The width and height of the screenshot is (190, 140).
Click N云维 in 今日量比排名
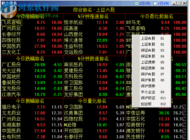(x=94, y=125)
